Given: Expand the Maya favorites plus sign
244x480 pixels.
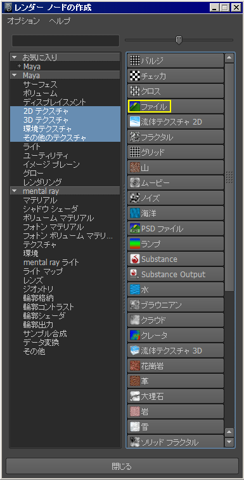Looking at the screenshot, I should pyautogui.click(x=19, y=66).
